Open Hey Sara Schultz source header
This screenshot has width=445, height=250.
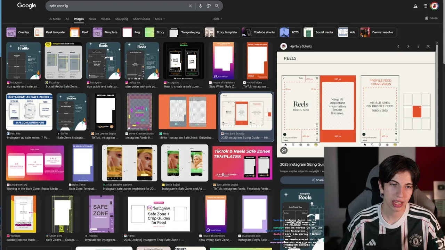click(x=296, y=46)
